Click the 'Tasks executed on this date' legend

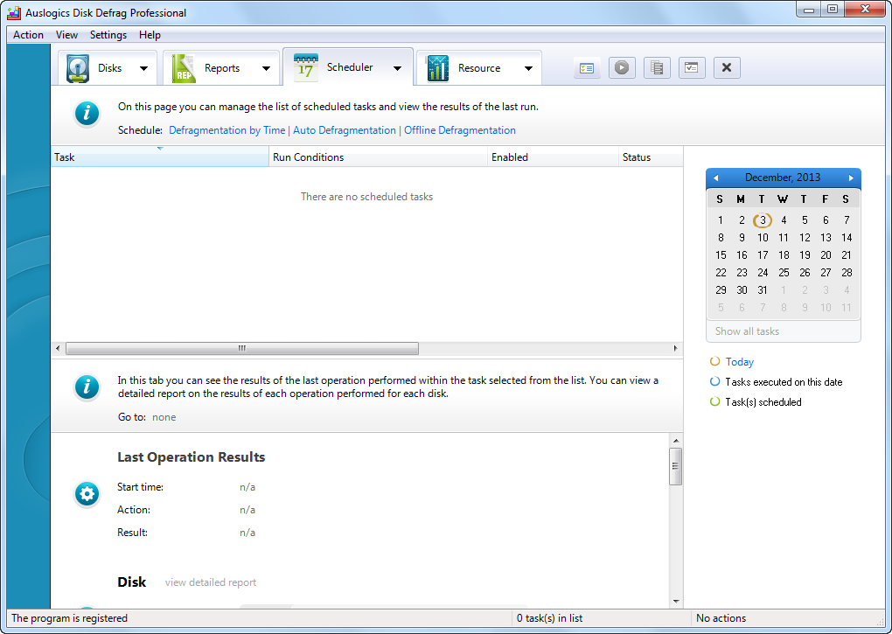tap(784, 382)
